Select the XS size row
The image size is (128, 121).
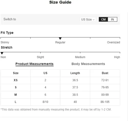tap(60, 80)
